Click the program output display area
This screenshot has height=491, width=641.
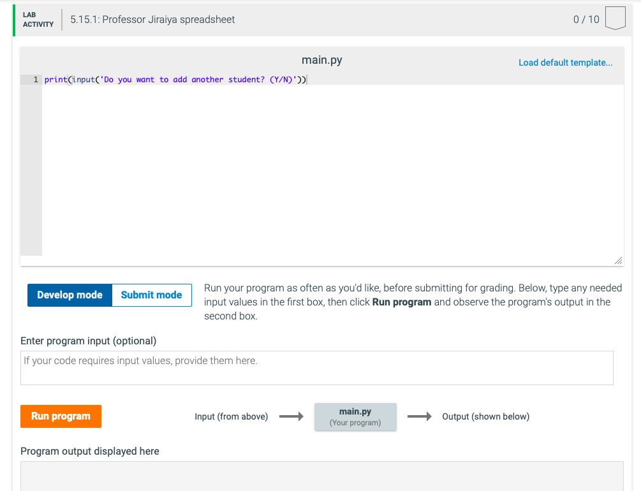[322, 476]
